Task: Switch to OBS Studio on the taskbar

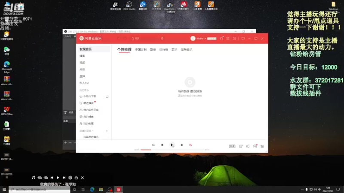Action: tap(110, 190)
